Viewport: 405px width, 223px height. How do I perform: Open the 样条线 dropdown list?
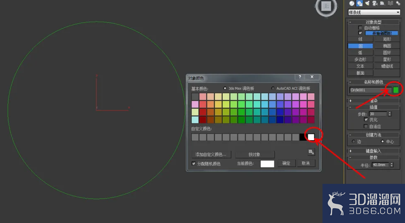tap(374, 12)
